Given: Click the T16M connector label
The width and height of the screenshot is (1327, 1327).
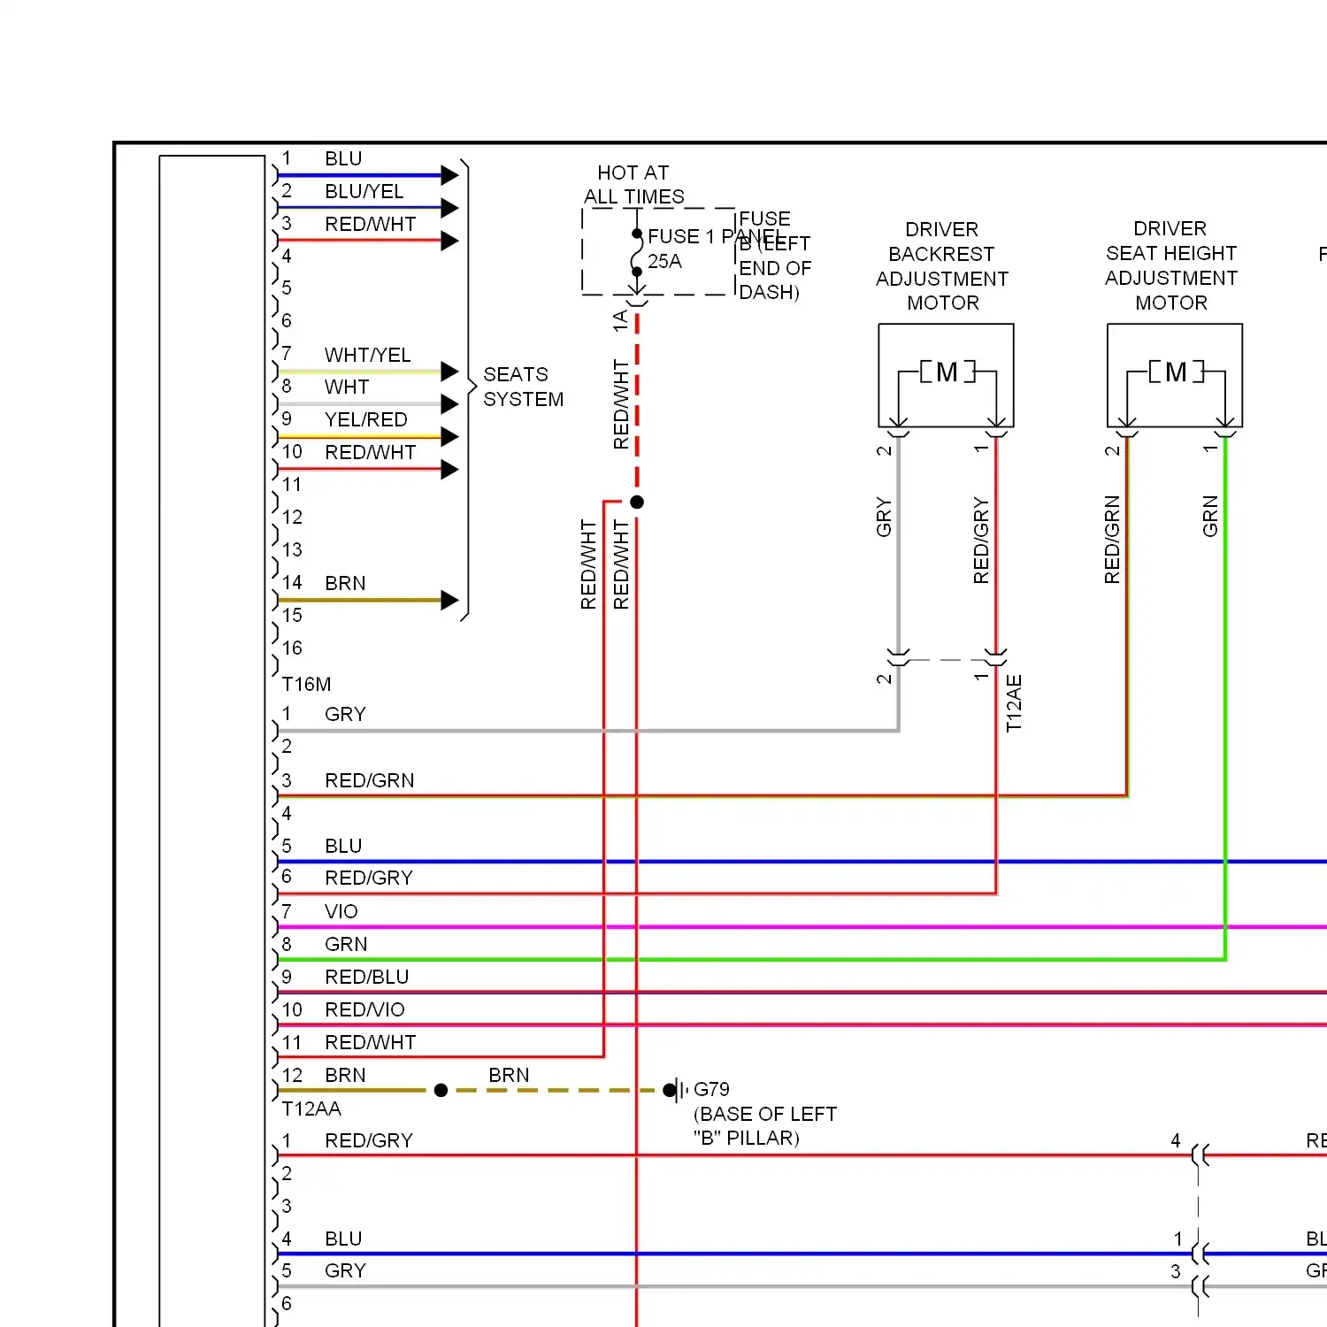Looking at the screenshot, I should tap(306, 685).
